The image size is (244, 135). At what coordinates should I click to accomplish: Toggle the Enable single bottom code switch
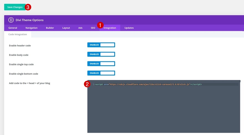pos(101,73)
